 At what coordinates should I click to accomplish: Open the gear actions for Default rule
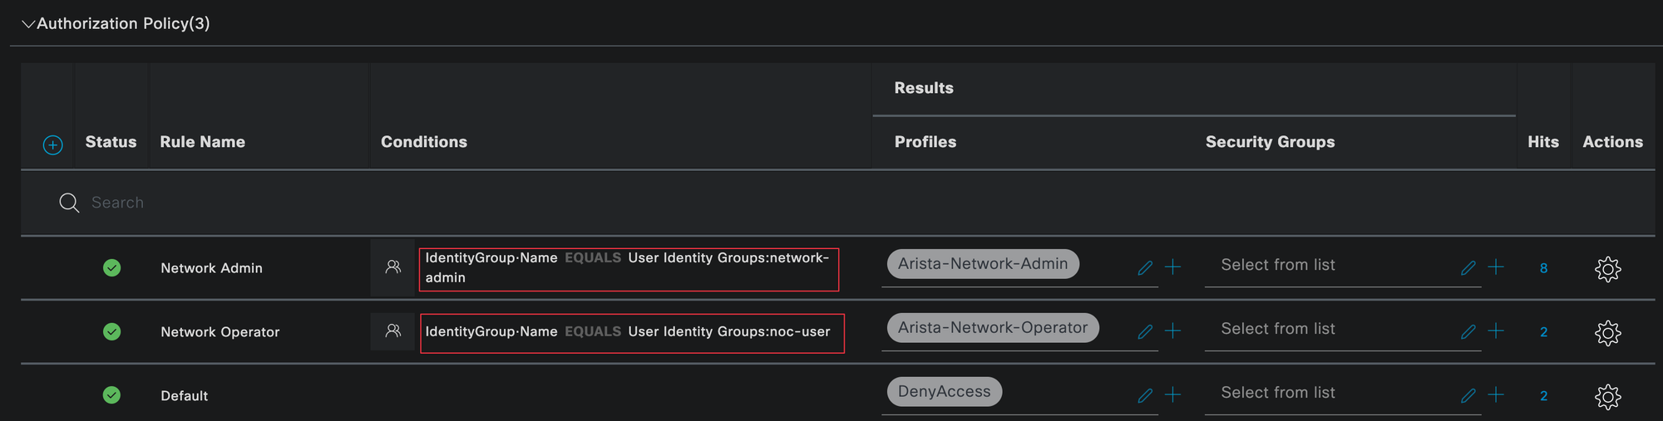1607,397
